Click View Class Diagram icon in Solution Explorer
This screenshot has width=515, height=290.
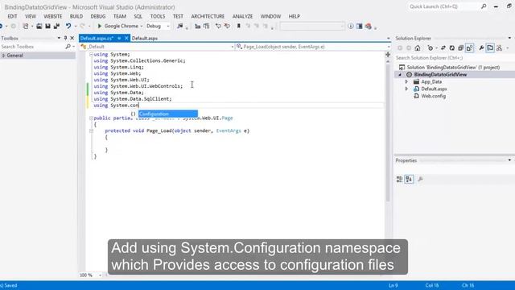499,48
